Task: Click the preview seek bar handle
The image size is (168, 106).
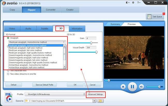Action: point(109,80)
